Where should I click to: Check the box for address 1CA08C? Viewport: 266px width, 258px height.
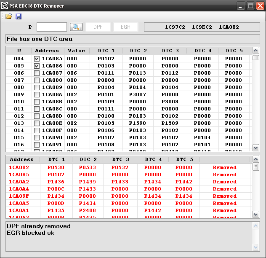(x=37, y=109)
